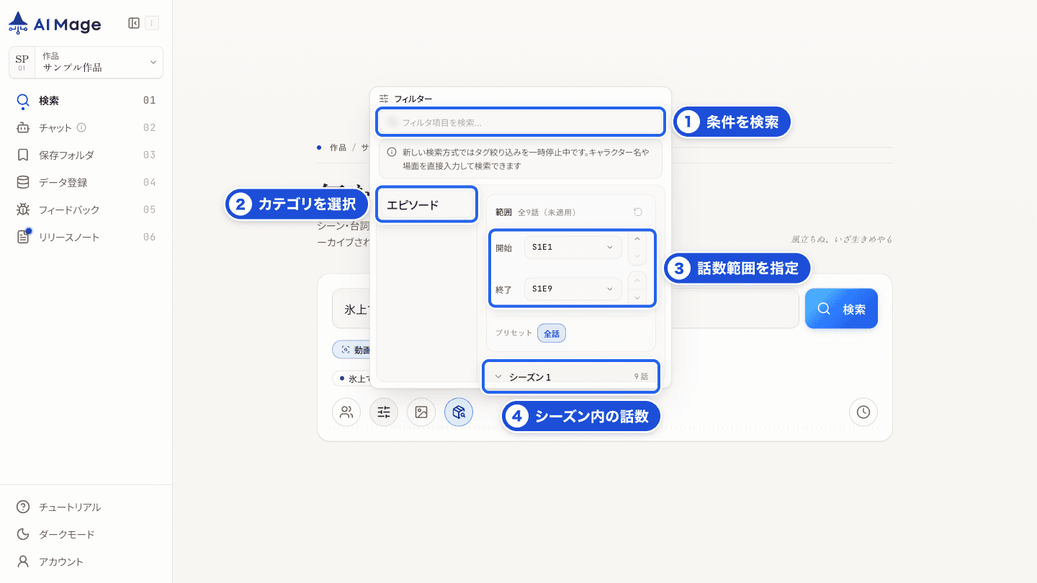This screenshot has width=1037, height=583.
Task: Open the アカウント settings
Action: [86, 562]
